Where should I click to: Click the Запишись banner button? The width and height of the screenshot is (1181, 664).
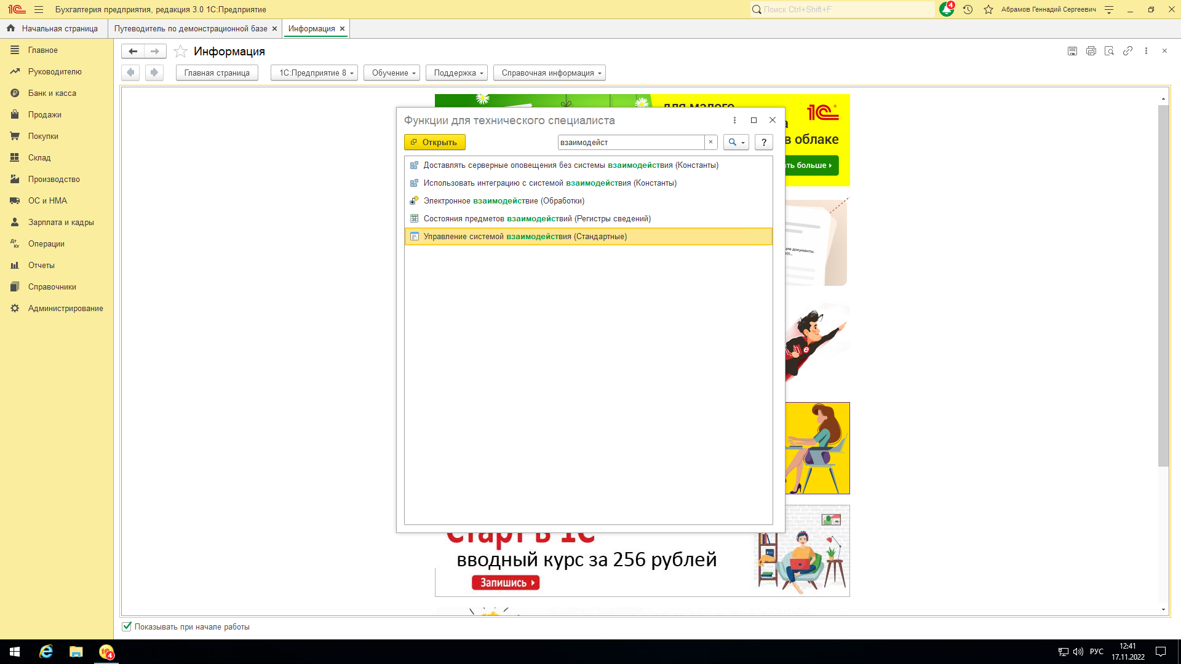point(506,582)
